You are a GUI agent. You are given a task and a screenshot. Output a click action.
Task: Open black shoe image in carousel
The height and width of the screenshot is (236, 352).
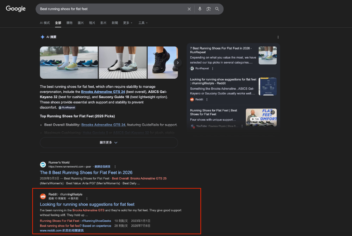point(163,63)
